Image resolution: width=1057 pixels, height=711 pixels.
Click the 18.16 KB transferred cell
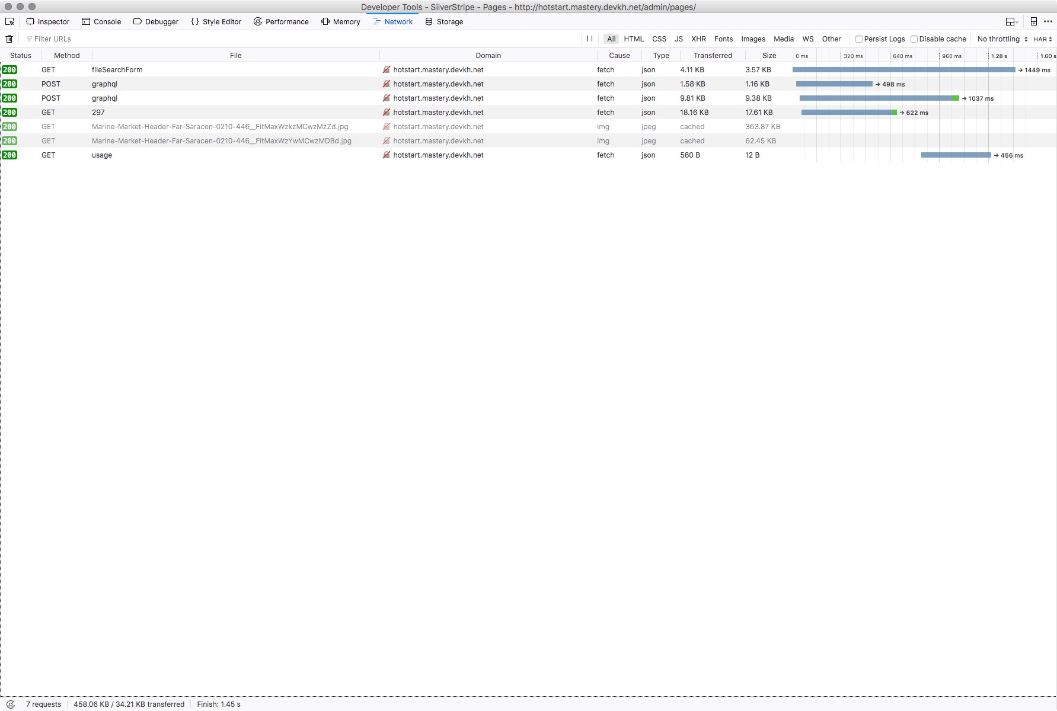pos(694,112)
